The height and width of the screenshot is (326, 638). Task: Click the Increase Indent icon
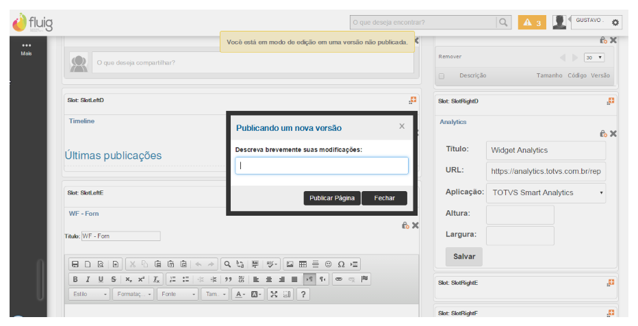click(x=214, y=279)
